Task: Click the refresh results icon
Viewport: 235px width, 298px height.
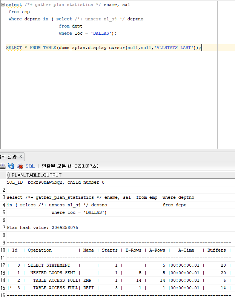Action: pos(11,166)
